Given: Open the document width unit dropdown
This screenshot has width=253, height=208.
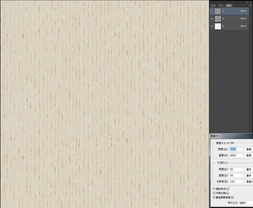Looking at the screenshot, I should coord(249,169).
